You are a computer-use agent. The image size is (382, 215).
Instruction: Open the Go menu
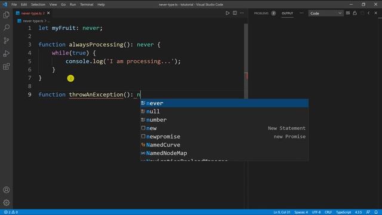(63, 4)
